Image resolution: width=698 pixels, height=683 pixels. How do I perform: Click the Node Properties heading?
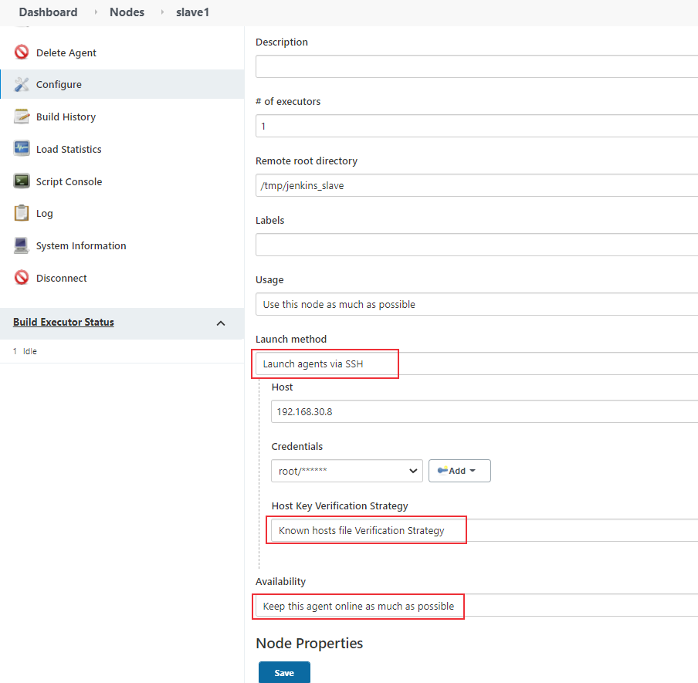tap(310, 644)
